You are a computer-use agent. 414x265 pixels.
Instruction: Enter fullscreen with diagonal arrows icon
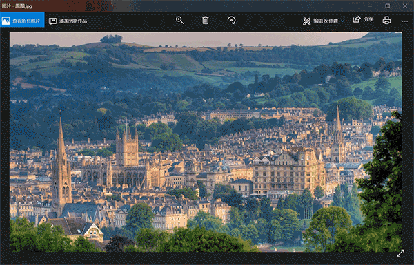tap(400, 253)
